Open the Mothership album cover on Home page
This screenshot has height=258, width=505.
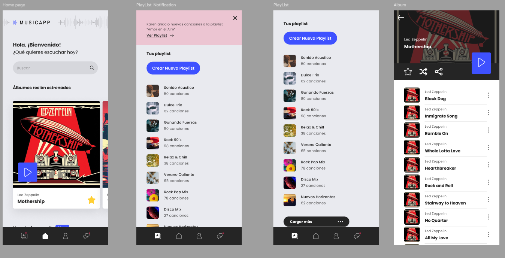click(56, 144)
